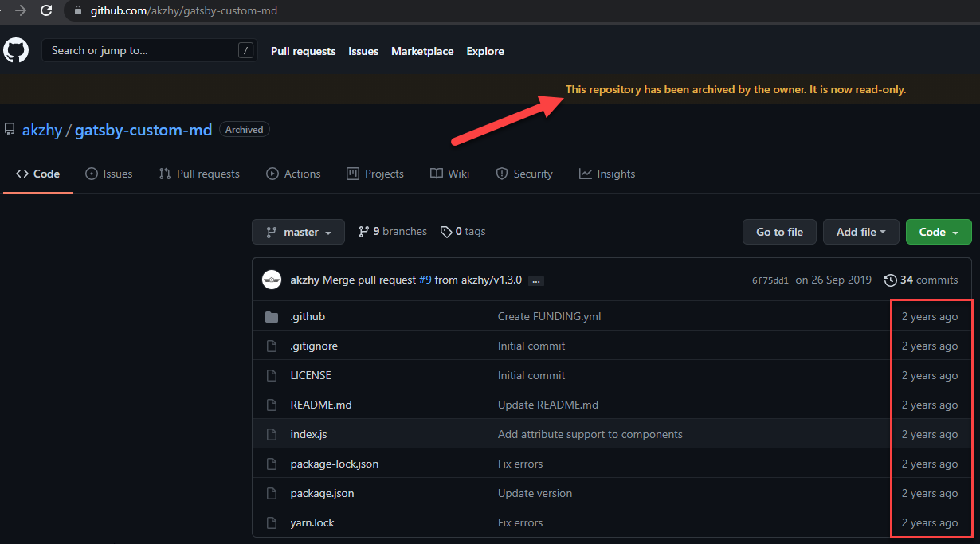
Task: Open the 'Update README.md' commit message
Action: [548, 405]
